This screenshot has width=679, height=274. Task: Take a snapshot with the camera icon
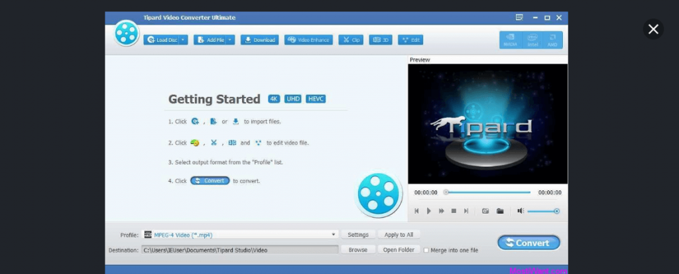485,211
